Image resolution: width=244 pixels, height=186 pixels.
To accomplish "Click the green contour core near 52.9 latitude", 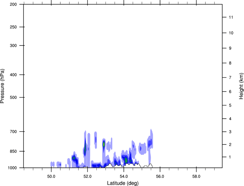I will click(104, 144).
